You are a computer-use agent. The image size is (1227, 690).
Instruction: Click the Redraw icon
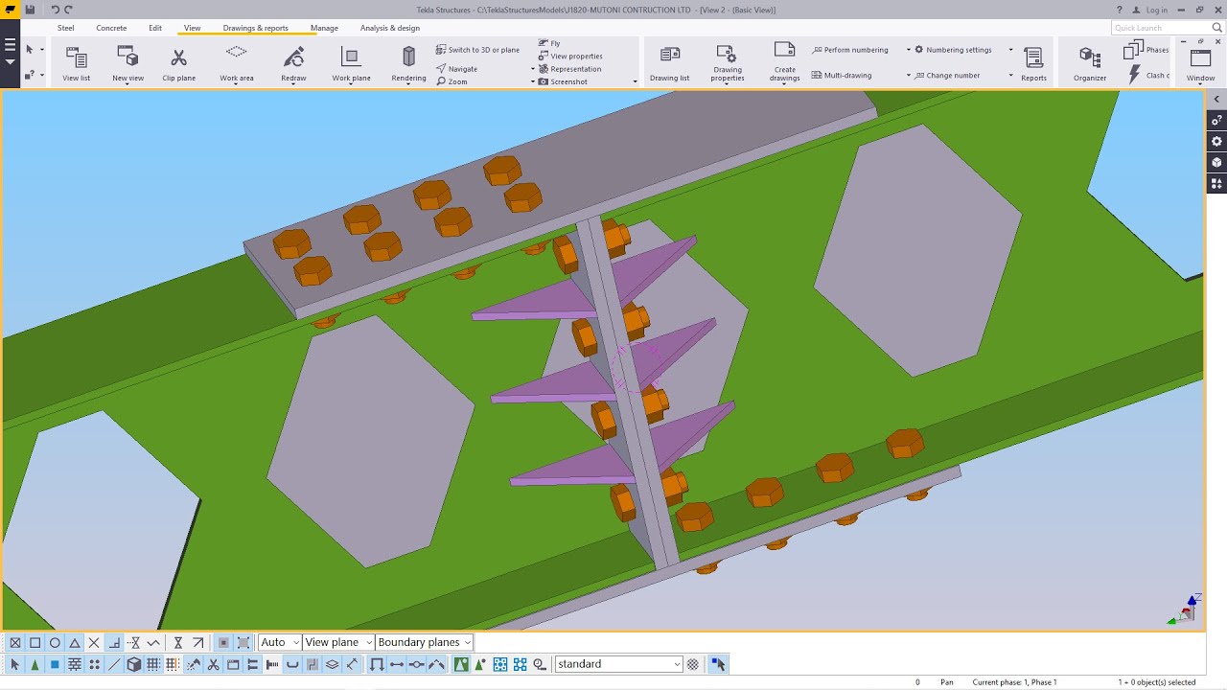coord(294,57)
